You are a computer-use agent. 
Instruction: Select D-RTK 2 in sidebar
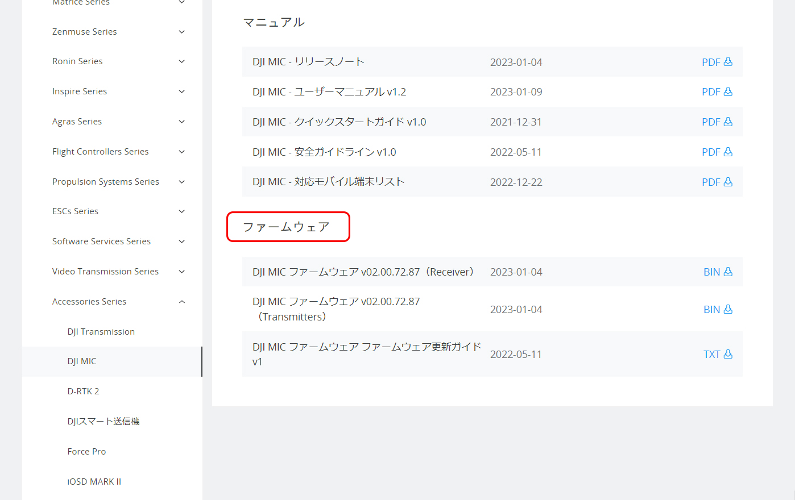click(x=83, y=391)
